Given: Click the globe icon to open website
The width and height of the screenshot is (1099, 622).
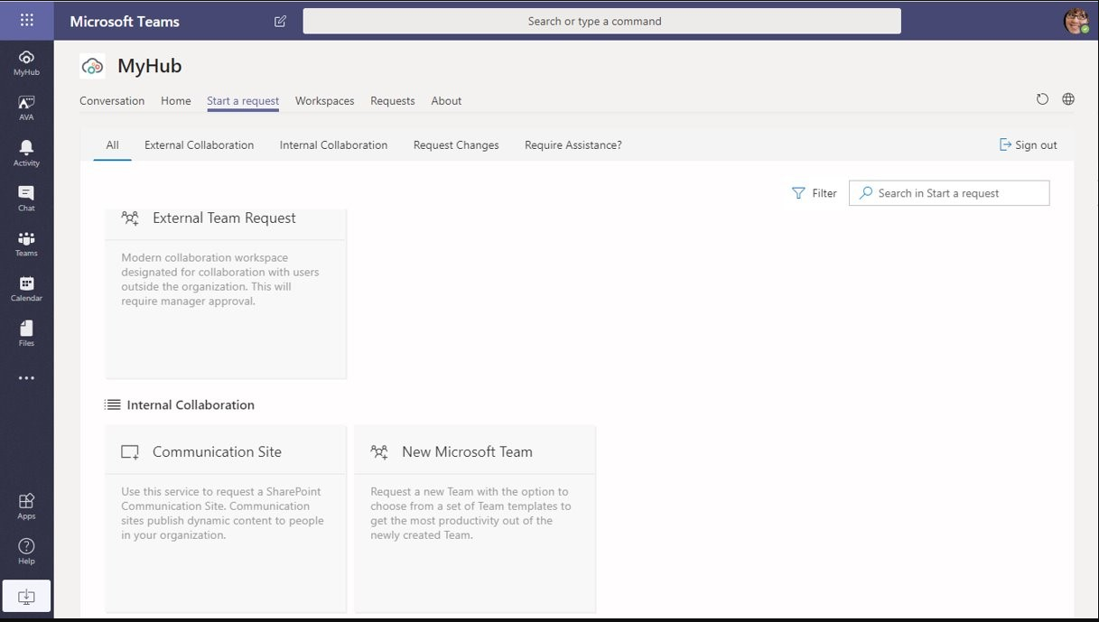Looking at the screenshot, I should [x=1068, y=99].
